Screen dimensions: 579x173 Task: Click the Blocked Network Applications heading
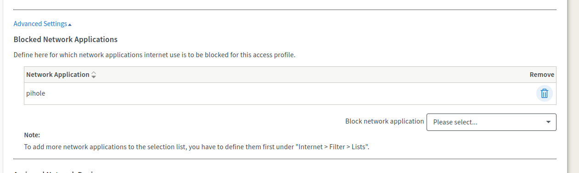coord(66,39)
